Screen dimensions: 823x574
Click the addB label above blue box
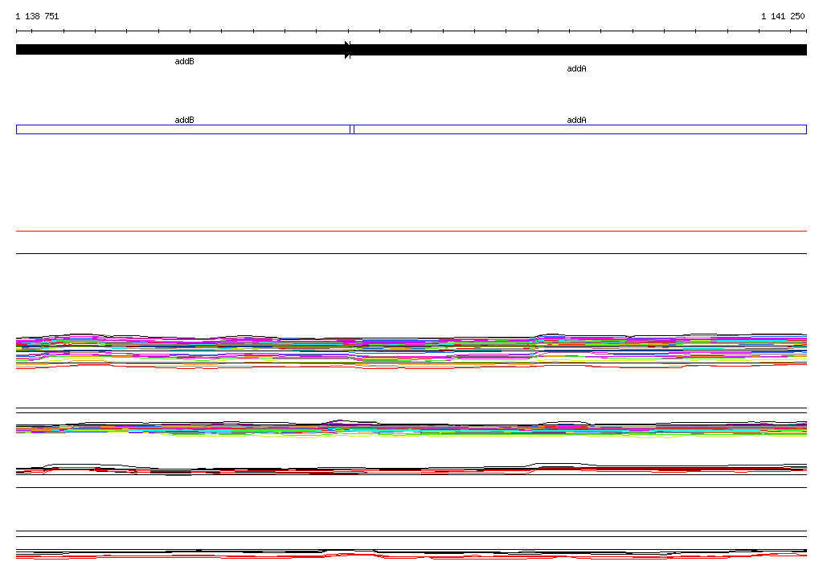[184, 120]
